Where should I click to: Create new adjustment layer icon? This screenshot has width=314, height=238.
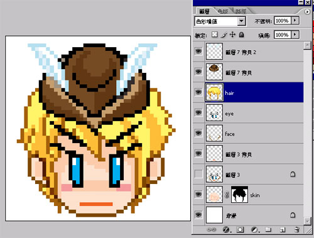pyautogui.click(x=255, y=230)
